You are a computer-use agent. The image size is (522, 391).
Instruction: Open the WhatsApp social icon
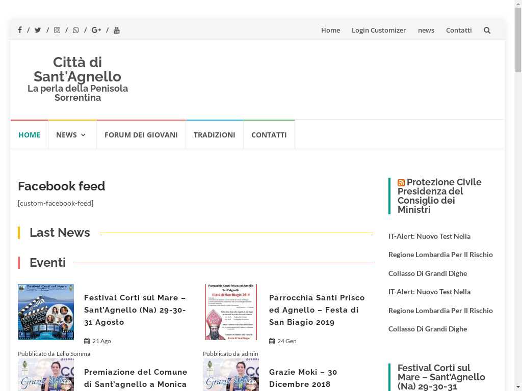pyautogui.click(x=76, y=30)
